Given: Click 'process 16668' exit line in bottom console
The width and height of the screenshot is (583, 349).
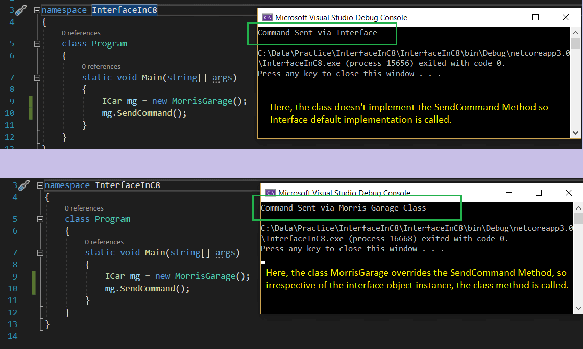Looking at the screenshot, I should 384,239.
